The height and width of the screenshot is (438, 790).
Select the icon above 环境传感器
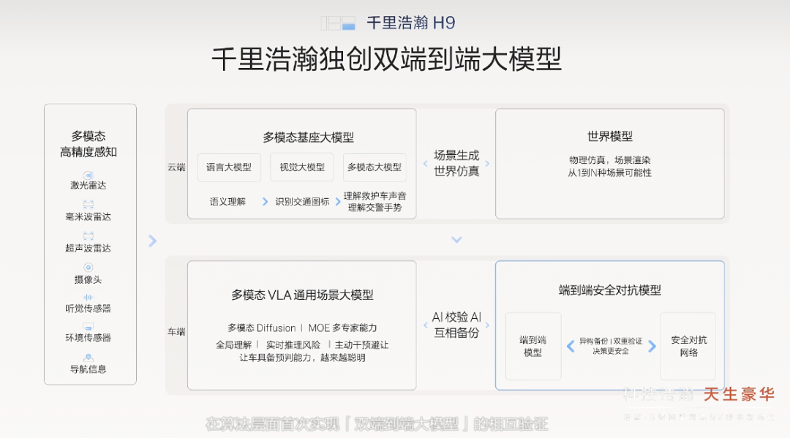coord(89,327)
